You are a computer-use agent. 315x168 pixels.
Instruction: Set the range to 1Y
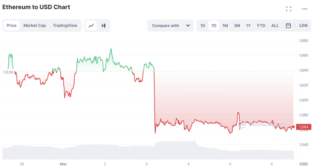[248, 26]
